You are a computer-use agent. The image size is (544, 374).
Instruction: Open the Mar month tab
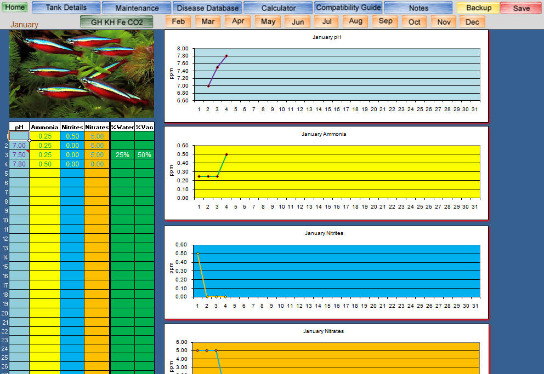point(207,21)
